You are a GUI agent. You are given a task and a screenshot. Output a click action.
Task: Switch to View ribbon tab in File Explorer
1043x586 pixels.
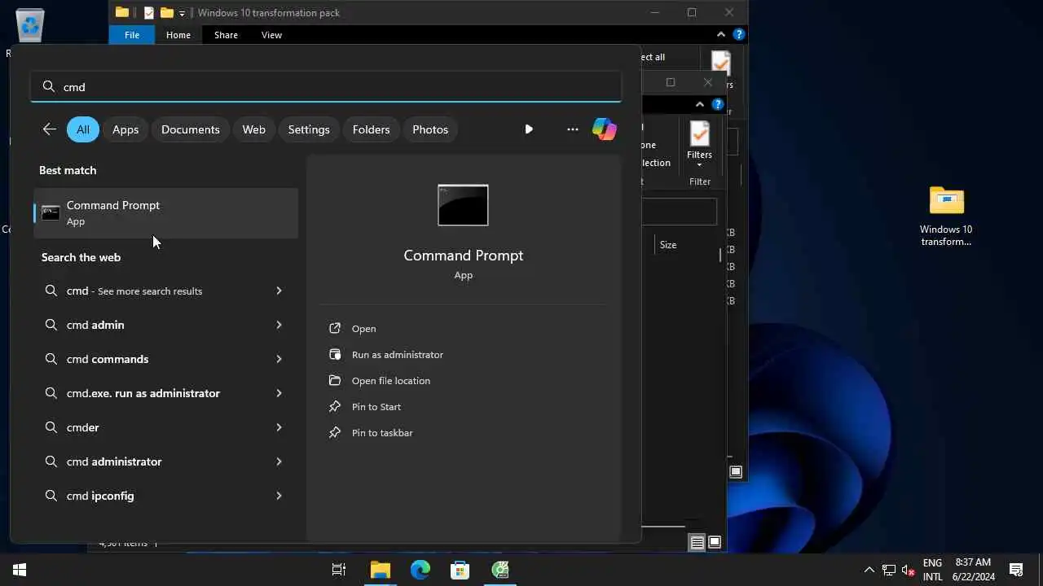pos(271,35)
